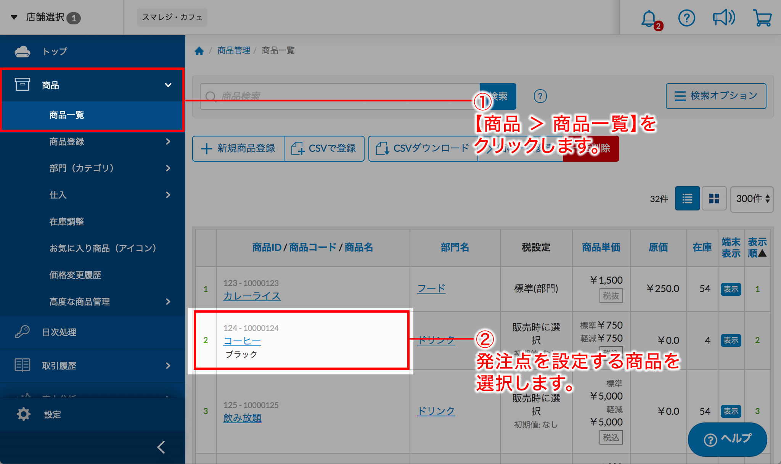
Task: Sort by 表示順 column header
Action: point(757,247)
